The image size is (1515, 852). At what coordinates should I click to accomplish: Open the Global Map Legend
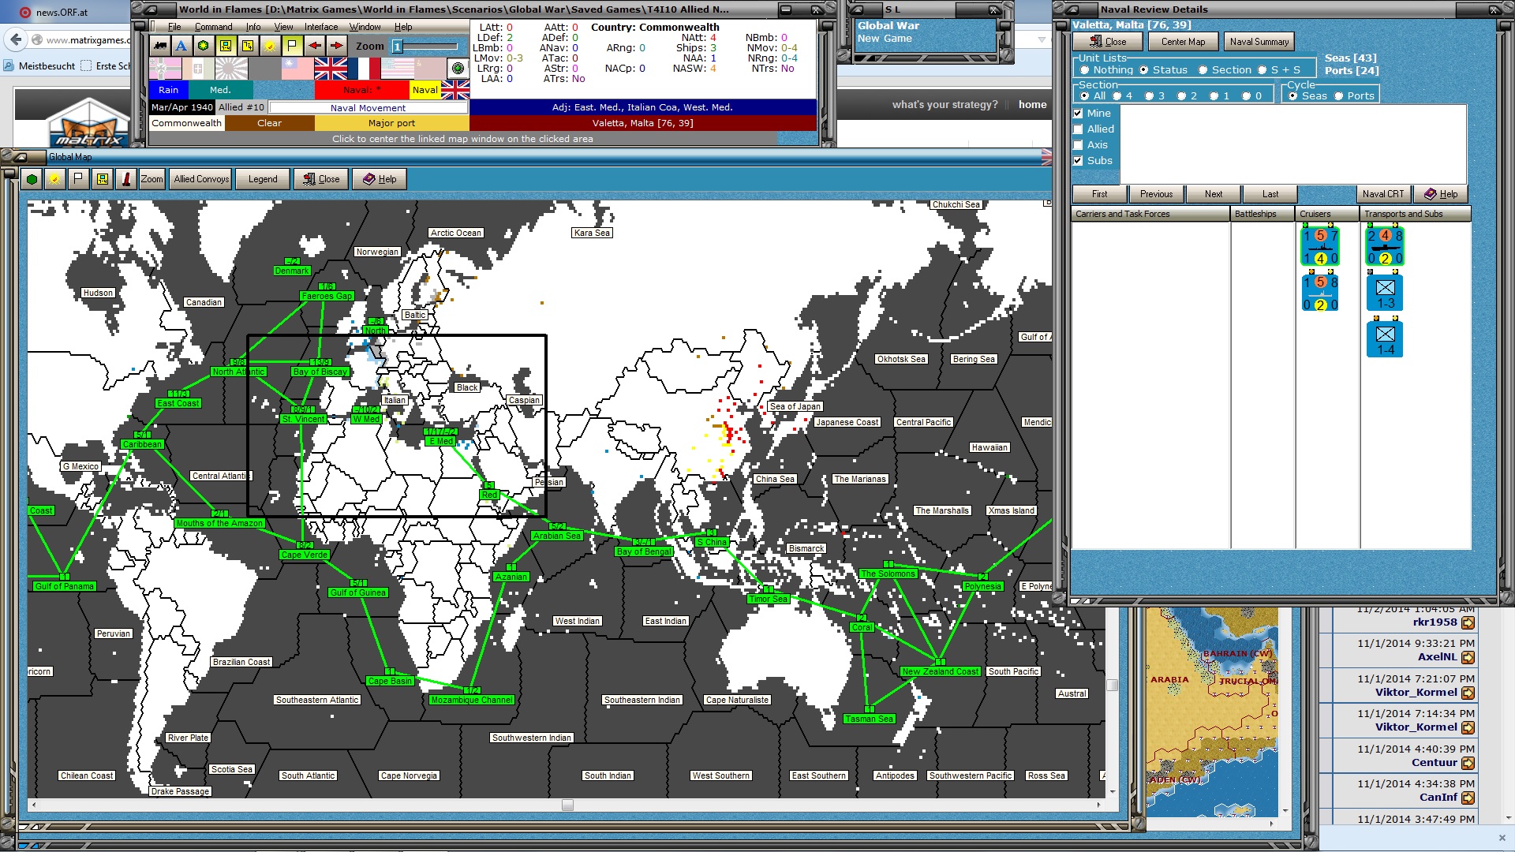click(x=263, y=179)
